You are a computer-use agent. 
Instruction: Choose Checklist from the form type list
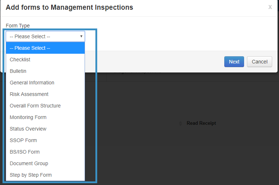point(45,60)
